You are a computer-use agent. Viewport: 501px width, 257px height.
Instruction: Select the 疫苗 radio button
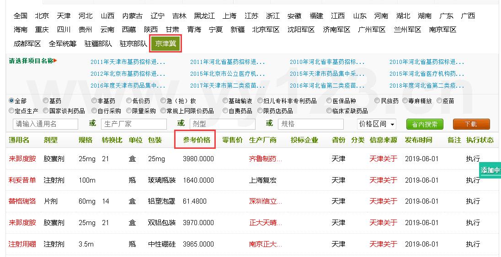click(439, 101)
